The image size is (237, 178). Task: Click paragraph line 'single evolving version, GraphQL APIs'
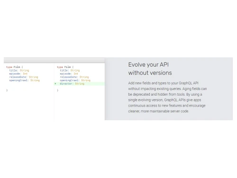[164, 100]
